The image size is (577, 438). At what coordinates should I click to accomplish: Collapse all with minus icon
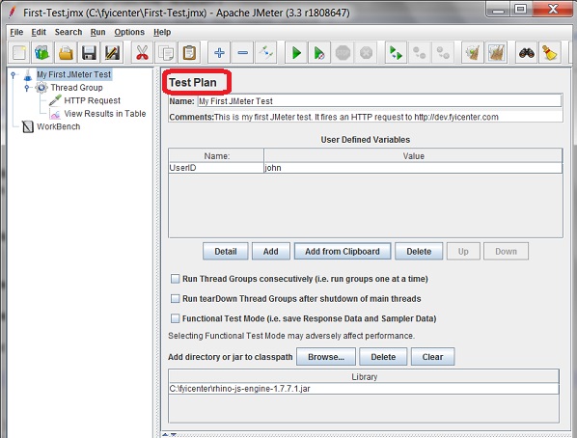coord(242,53)
